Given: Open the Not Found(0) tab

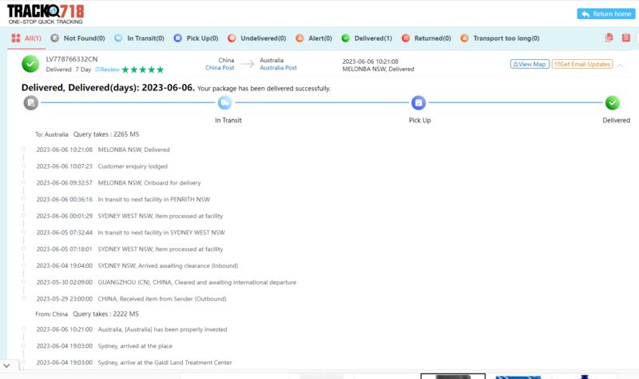Looking at the screenshot, I should pyautogui.click(x=77, y=38).
